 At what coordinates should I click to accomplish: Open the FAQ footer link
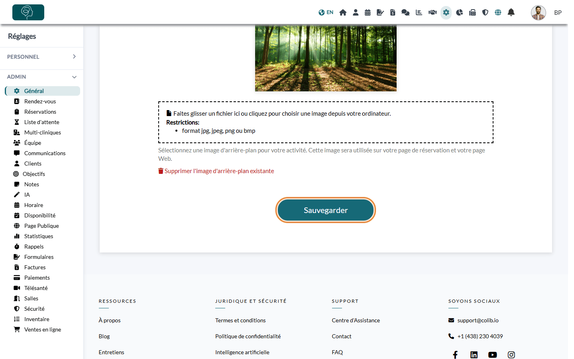click(x=337, y=352)
